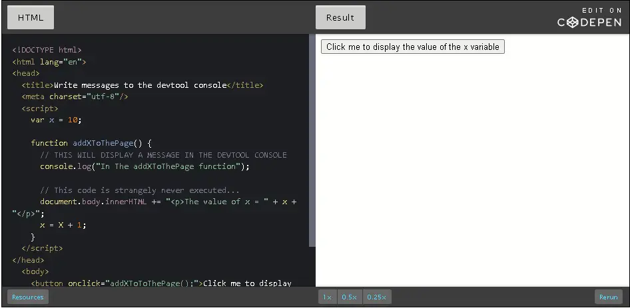
Task: Click the opening '<script>' tag line
Action: pyautogui.click(x=40, y=108)
